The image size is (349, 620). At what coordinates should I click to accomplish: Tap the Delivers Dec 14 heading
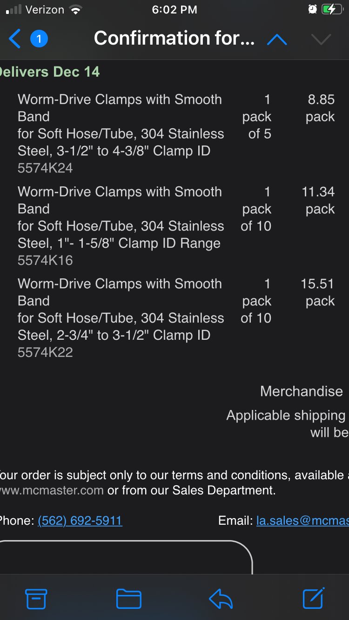[x=49, y=72]
